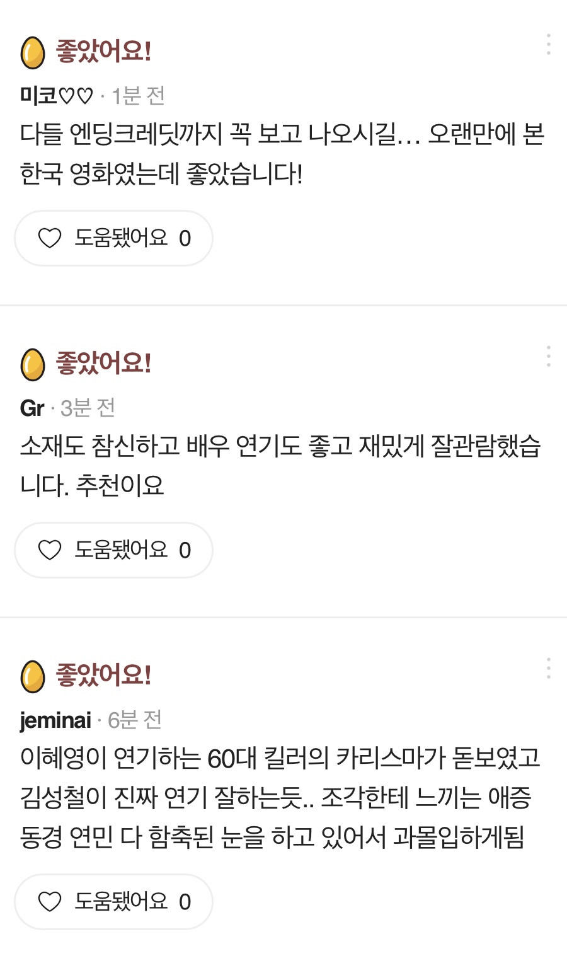Open three-dot menu on 미코's review
Screen dimensions: 567x968
(x=549, y=44)
